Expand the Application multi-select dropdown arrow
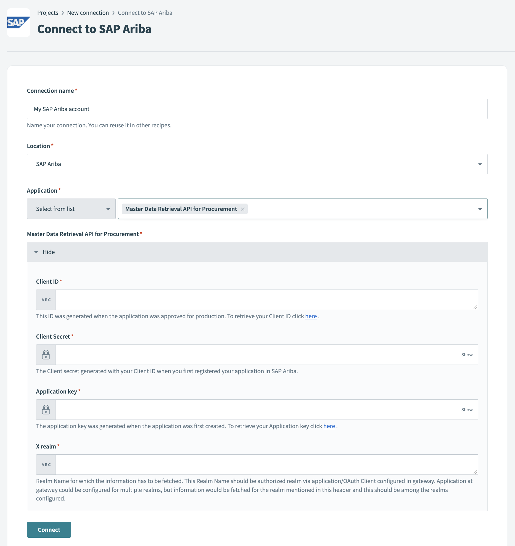 [x=480, y=209]
